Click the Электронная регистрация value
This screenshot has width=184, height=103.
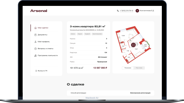click(x=140, y=93)
